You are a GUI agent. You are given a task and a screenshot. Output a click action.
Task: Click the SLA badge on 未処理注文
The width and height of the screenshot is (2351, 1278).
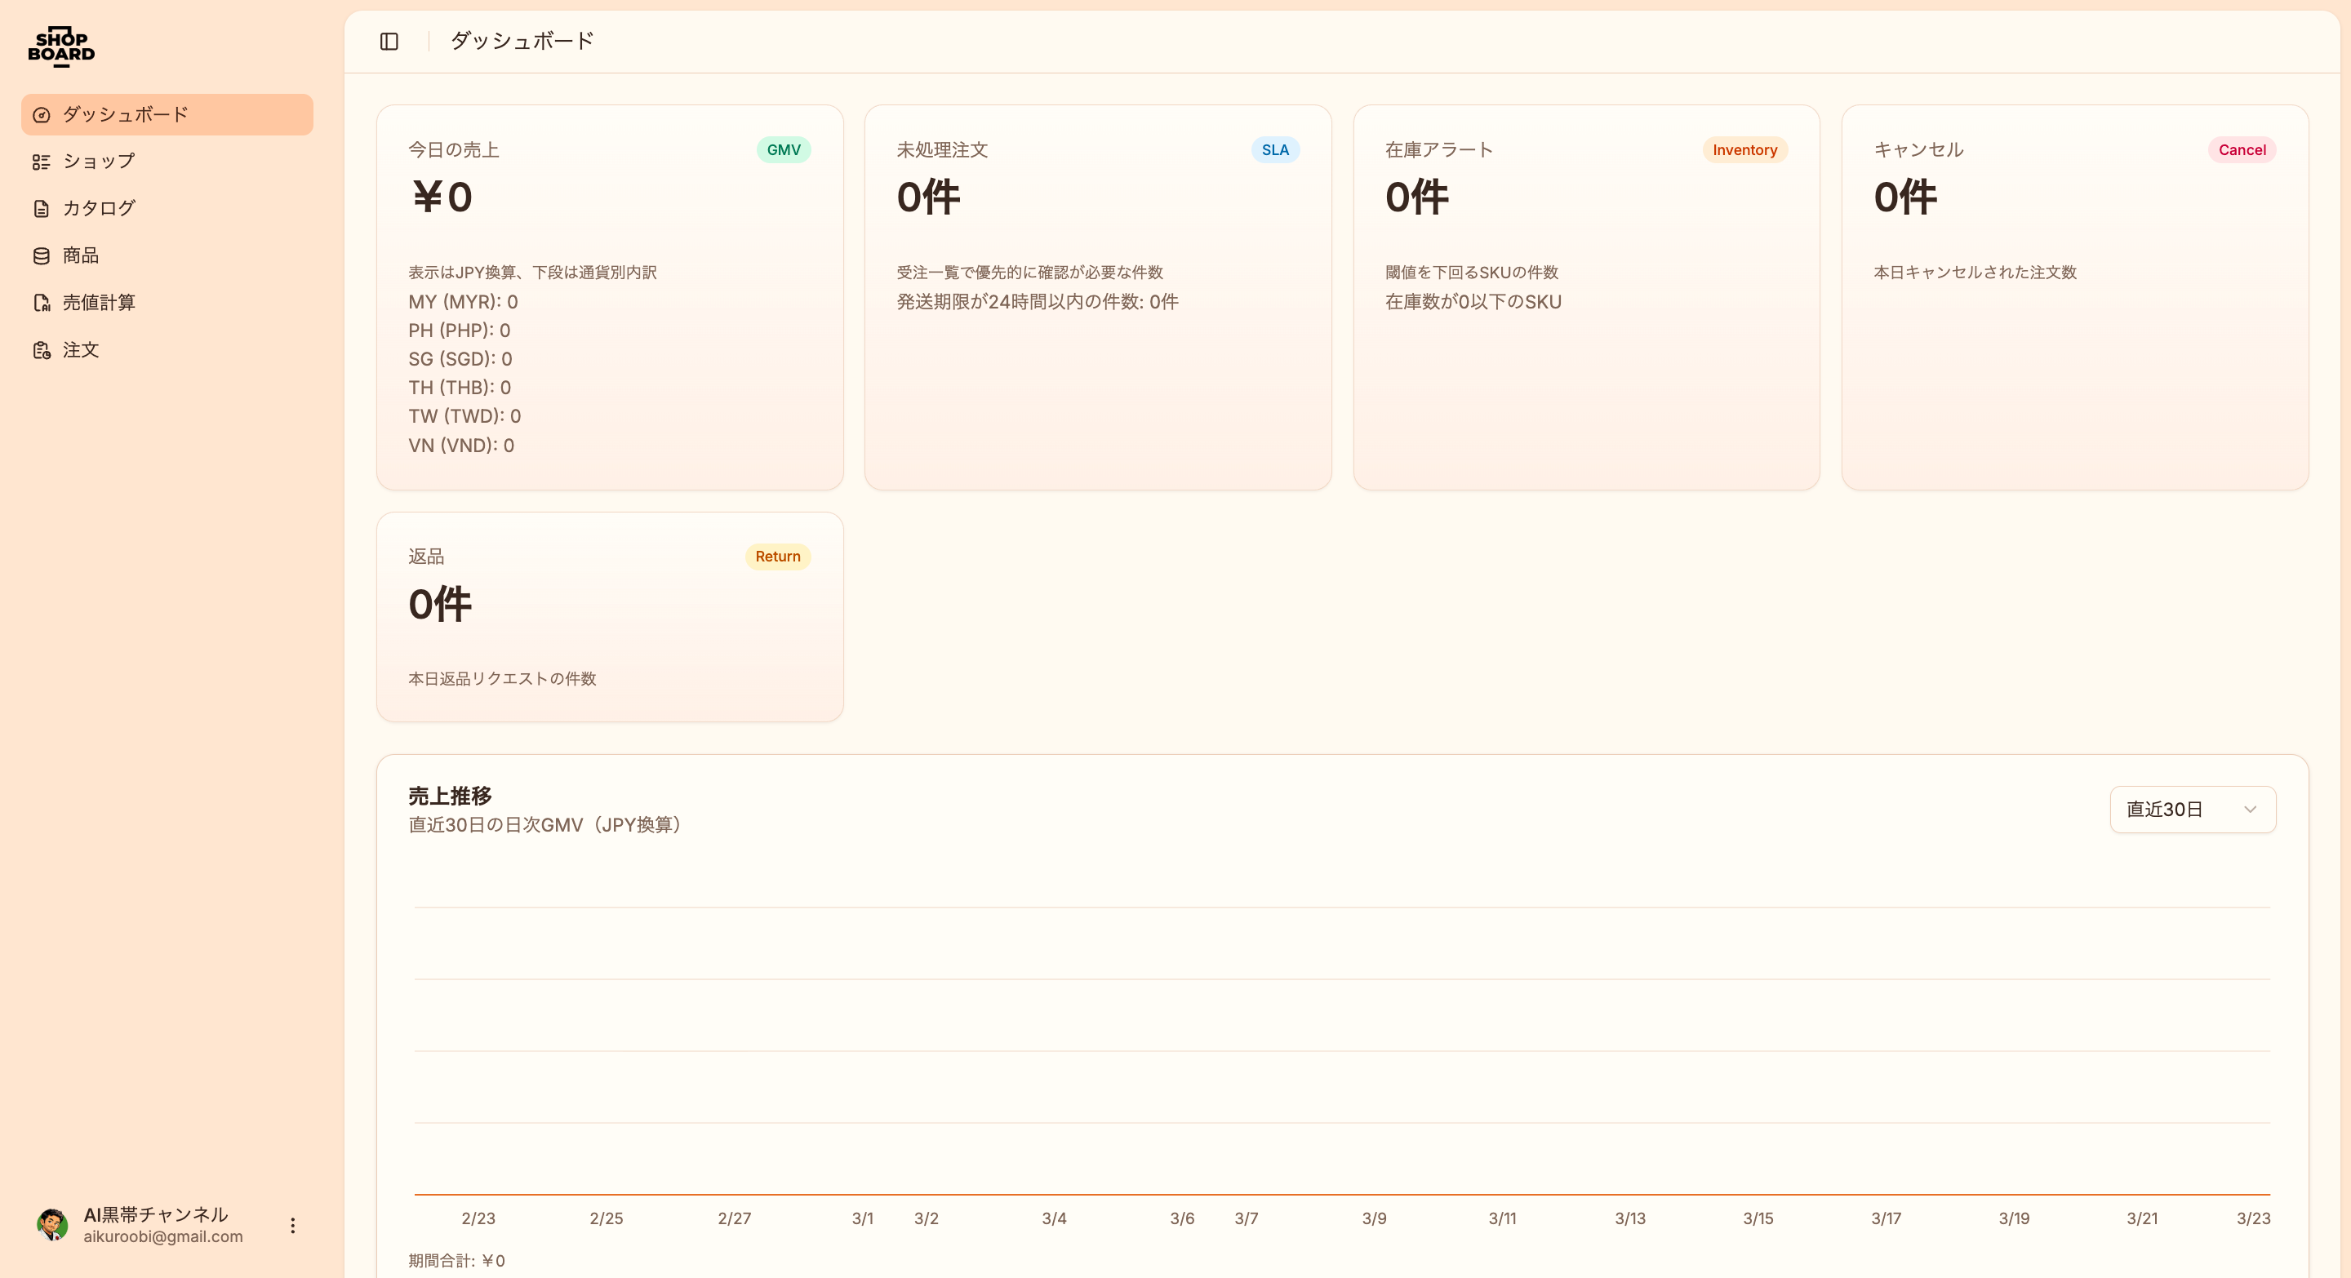coord(1274,149)
